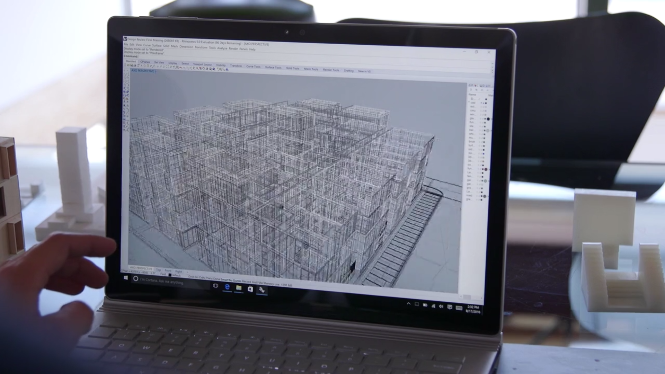This screenshot has height=374, width=665.
Task: Open the Render menu
Action: click(233, 48)
